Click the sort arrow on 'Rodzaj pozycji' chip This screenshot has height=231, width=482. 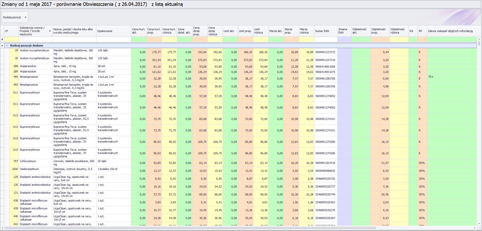25,17
